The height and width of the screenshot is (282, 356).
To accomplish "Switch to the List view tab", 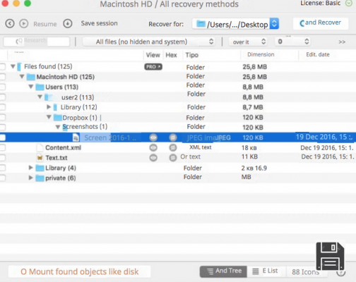I will click(x=266, y=271).
